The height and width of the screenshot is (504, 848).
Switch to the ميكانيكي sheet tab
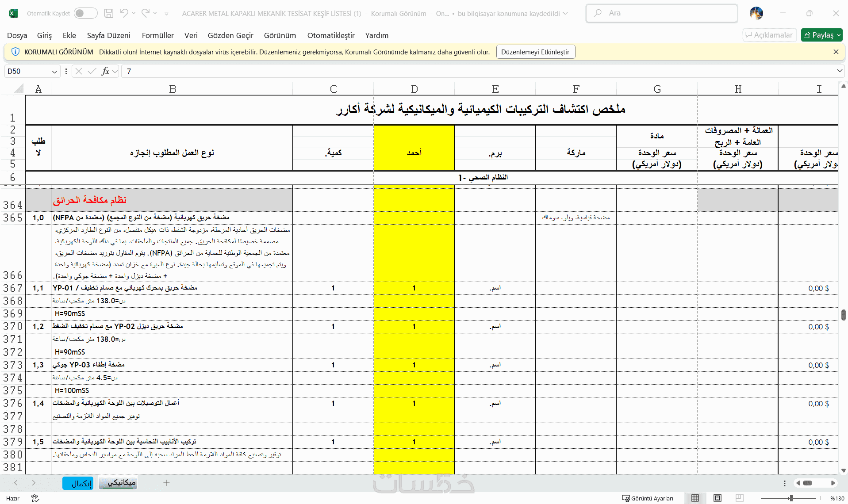click(118, 483)
